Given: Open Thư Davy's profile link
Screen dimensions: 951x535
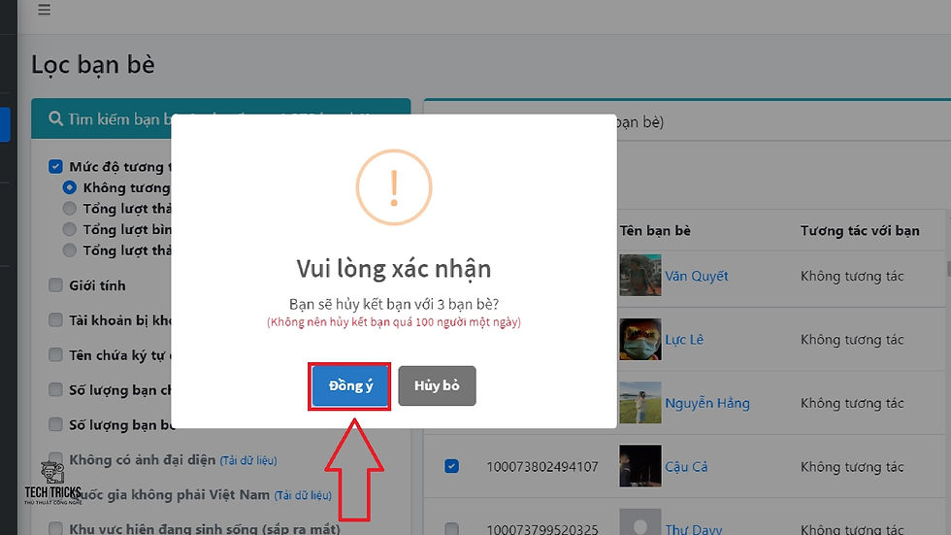Looking at the screenshot, I should point(693,529).
